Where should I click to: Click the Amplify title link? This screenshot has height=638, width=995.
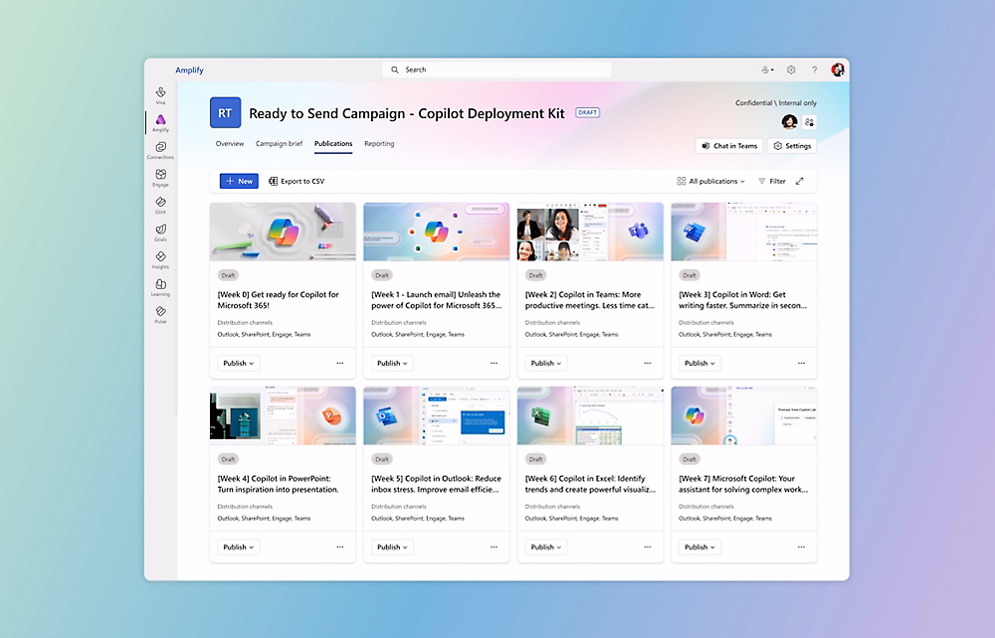(189, 71)
